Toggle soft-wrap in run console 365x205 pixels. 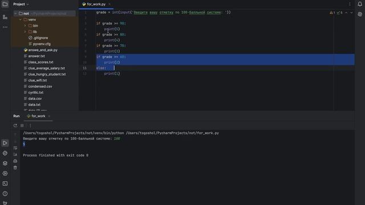(x=15, y=148)
